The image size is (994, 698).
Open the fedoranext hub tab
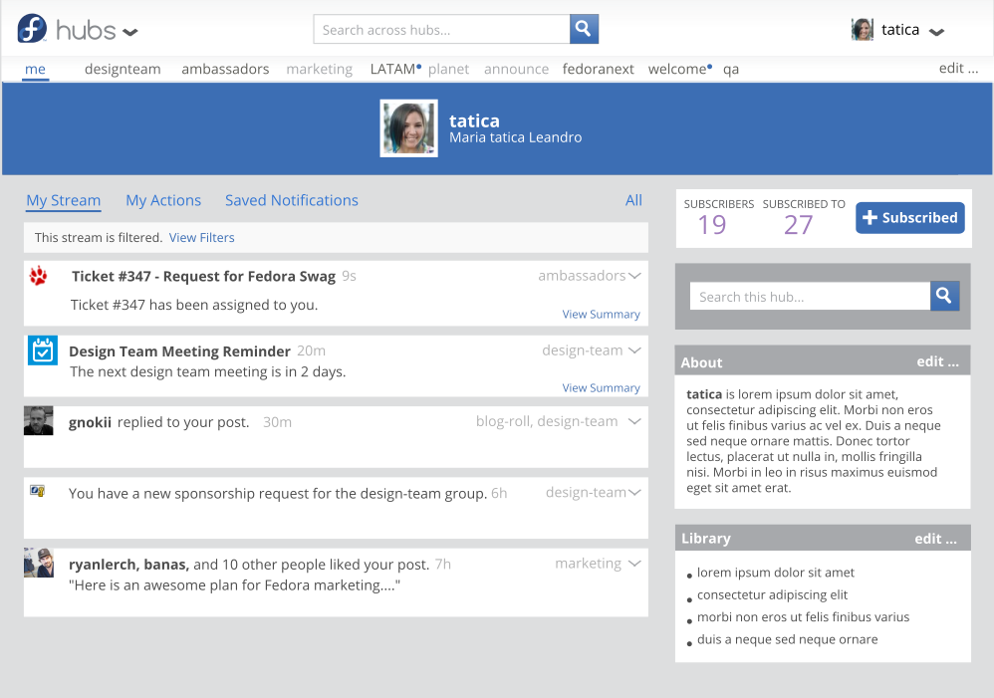click(x=599, y=69)
